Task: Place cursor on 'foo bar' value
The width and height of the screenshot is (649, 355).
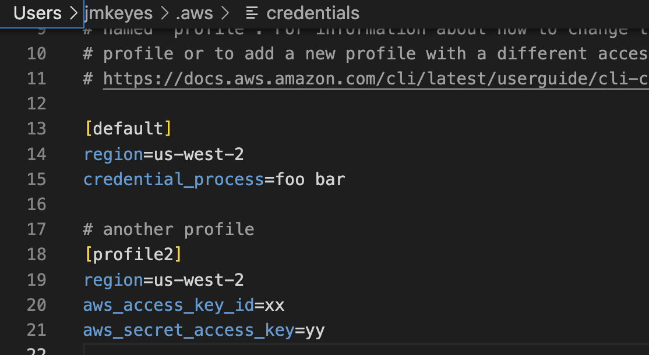Action: pos(311,179)
